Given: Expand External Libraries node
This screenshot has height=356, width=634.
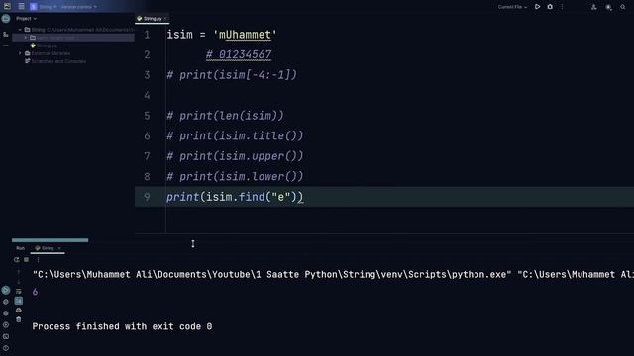Looking at the screenshot, I should click(20, 53).
